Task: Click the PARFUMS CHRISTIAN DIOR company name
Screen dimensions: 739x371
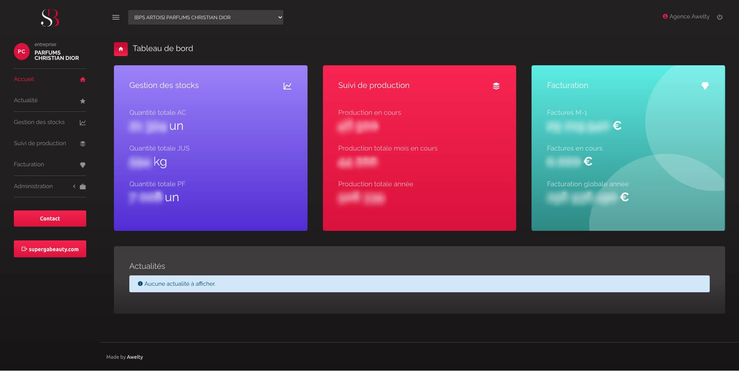Action: coord(57,55)
